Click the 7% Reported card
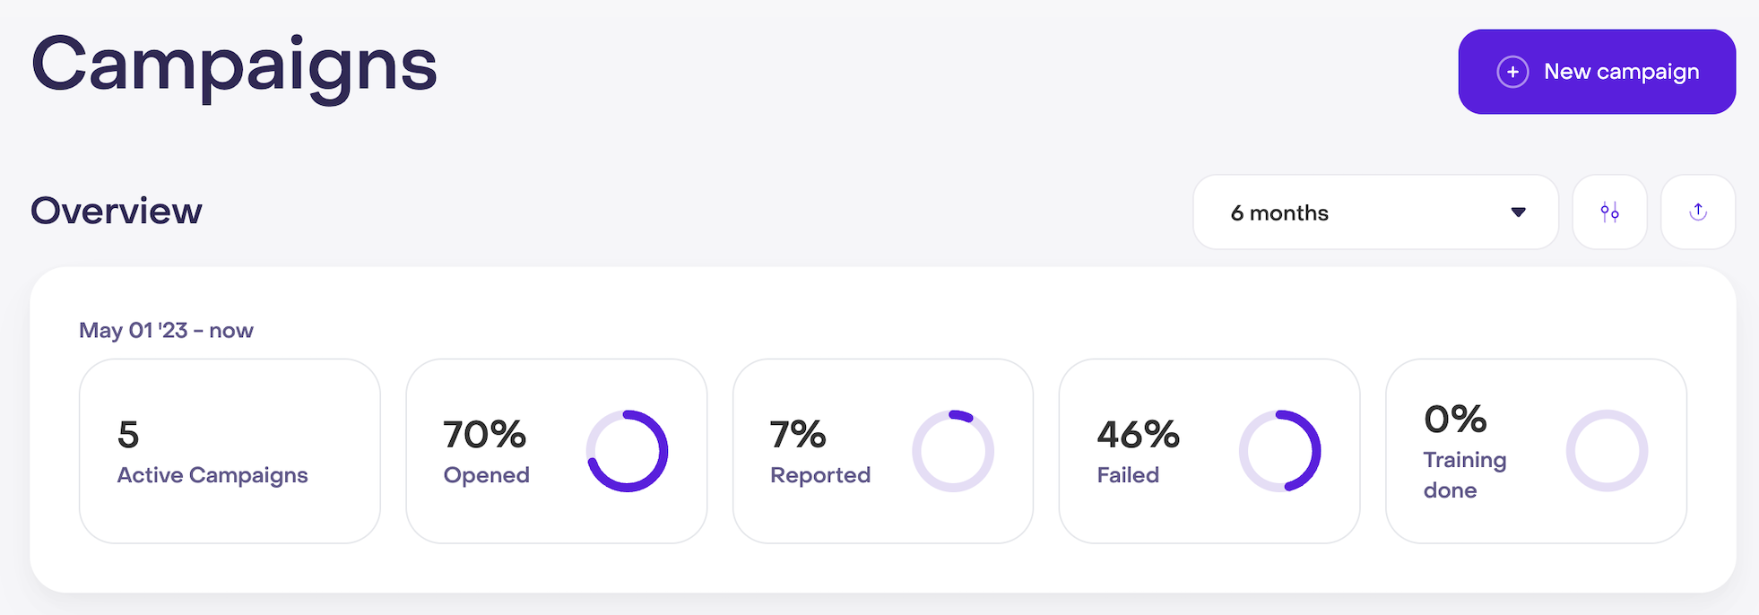 882,451
